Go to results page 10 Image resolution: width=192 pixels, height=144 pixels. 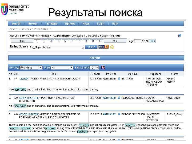[x=100, y=41]
